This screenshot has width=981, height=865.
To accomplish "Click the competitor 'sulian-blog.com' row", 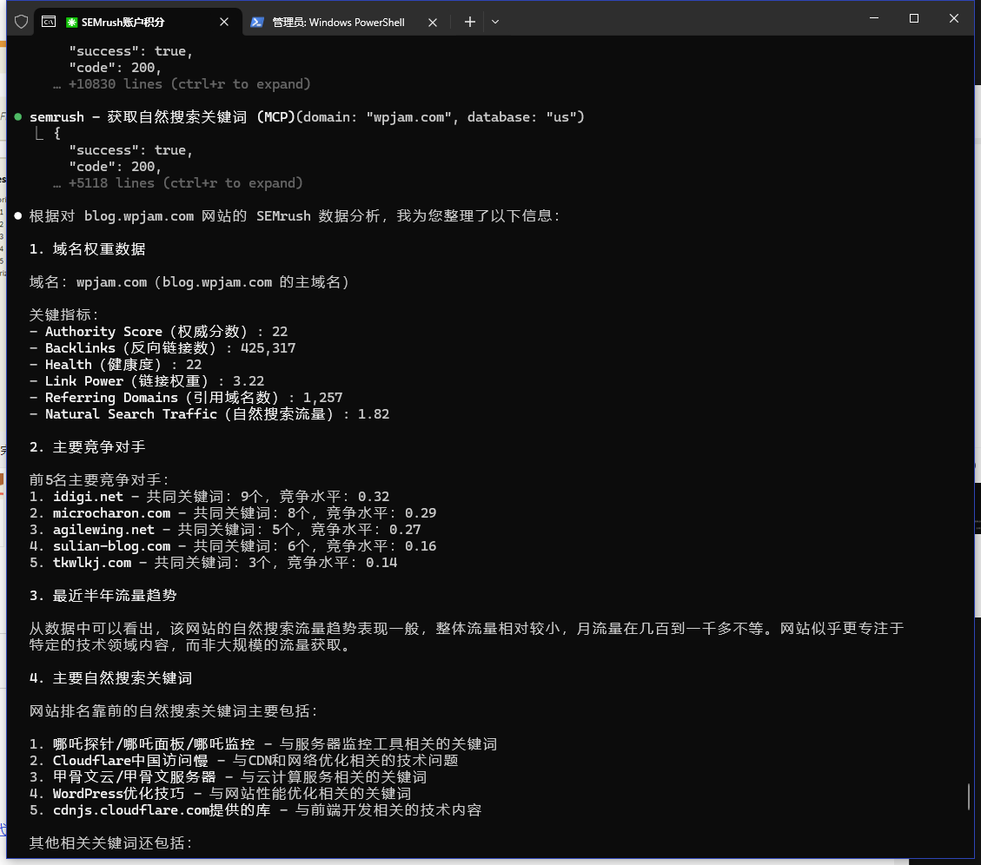I will (x=233, y=546).
